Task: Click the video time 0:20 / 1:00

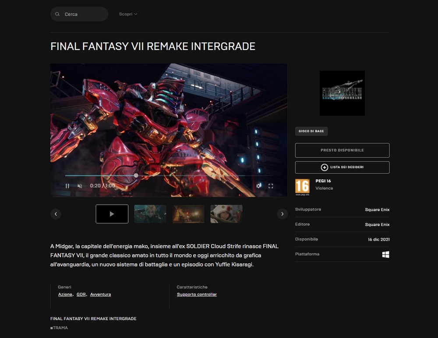Action: pyautogui.click(x=102, y=185)
